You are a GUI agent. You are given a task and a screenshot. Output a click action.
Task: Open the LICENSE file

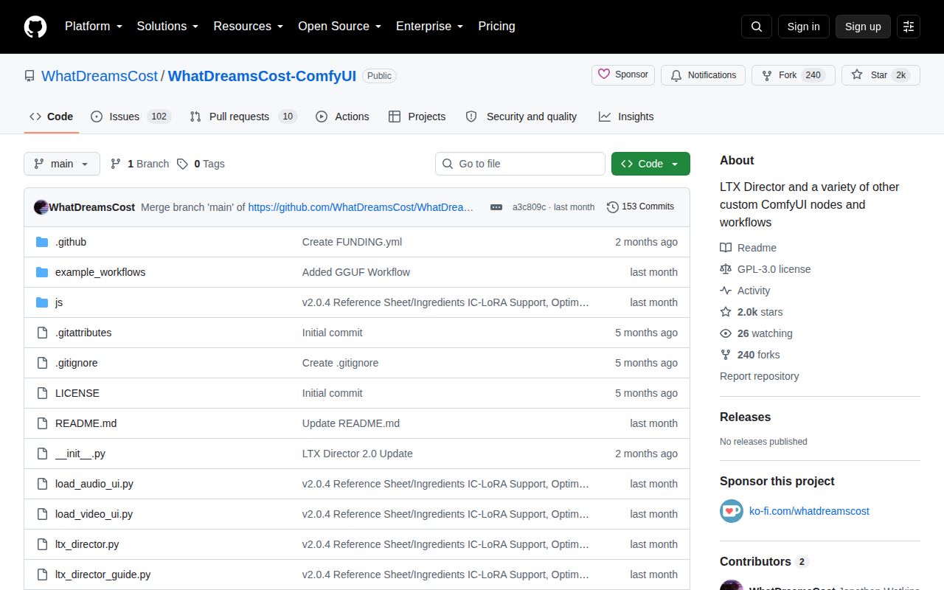pyautogui.click(x=77, y=393)
